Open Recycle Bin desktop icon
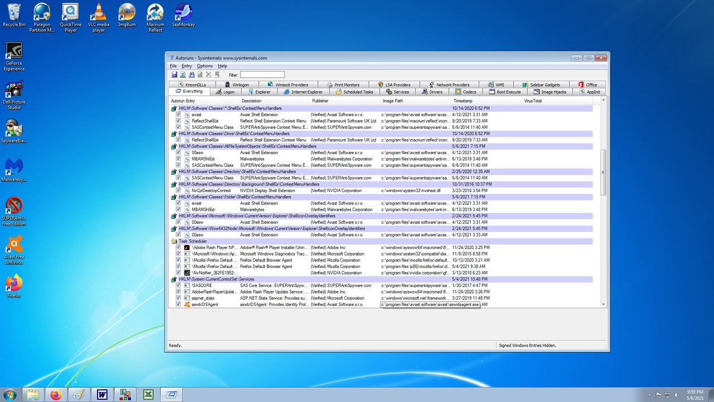This screenshot has width=714, height=402. click(14, 15)
